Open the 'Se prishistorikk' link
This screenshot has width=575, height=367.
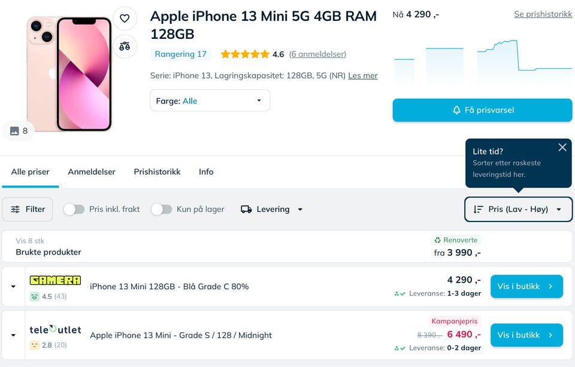(543, 14)
